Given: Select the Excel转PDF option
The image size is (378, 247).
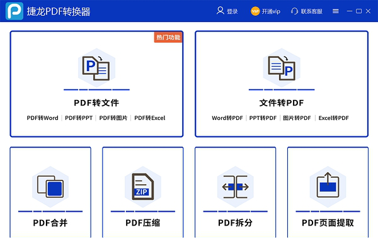Looking at the screenshot, I should [x=334, y=118].
